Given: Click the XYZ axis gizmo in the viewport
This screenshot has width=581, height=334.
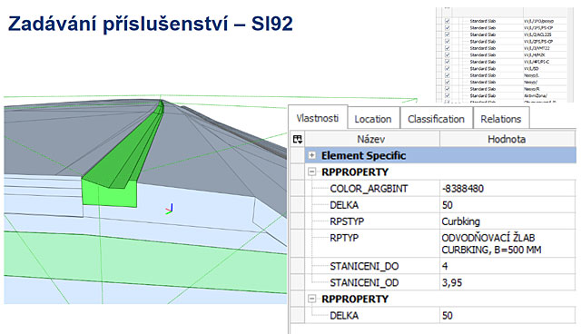Looking at the screenshot, I should (170, 210).
